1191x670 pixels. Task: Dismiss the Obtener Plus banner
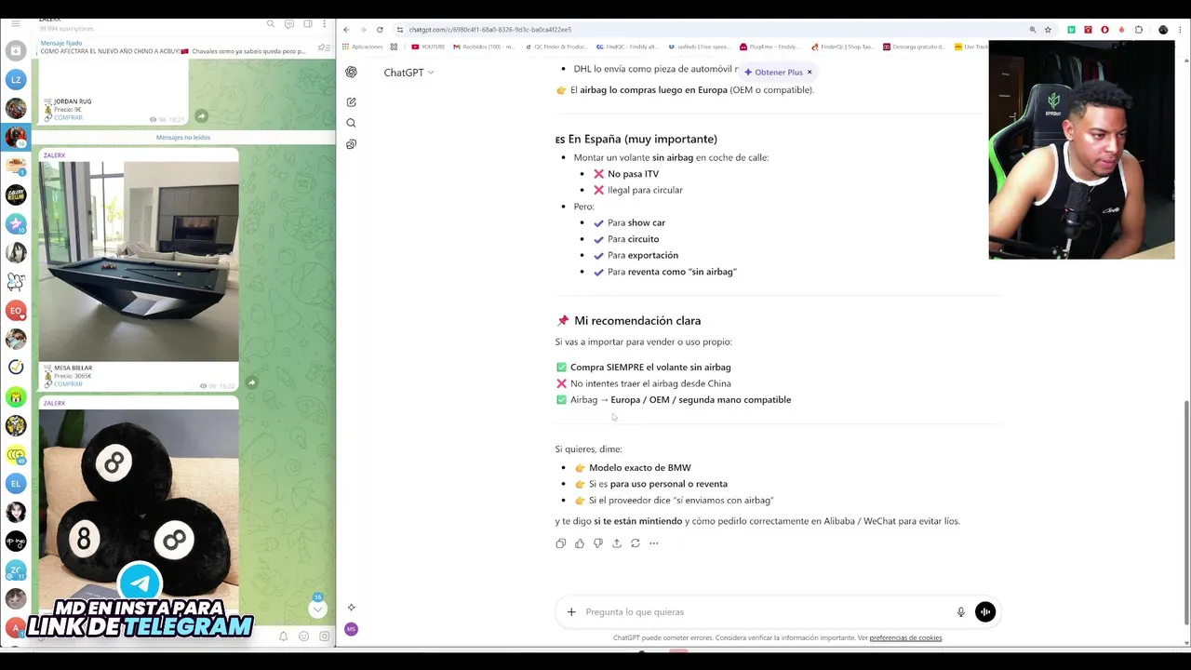[x=810, y=72]
